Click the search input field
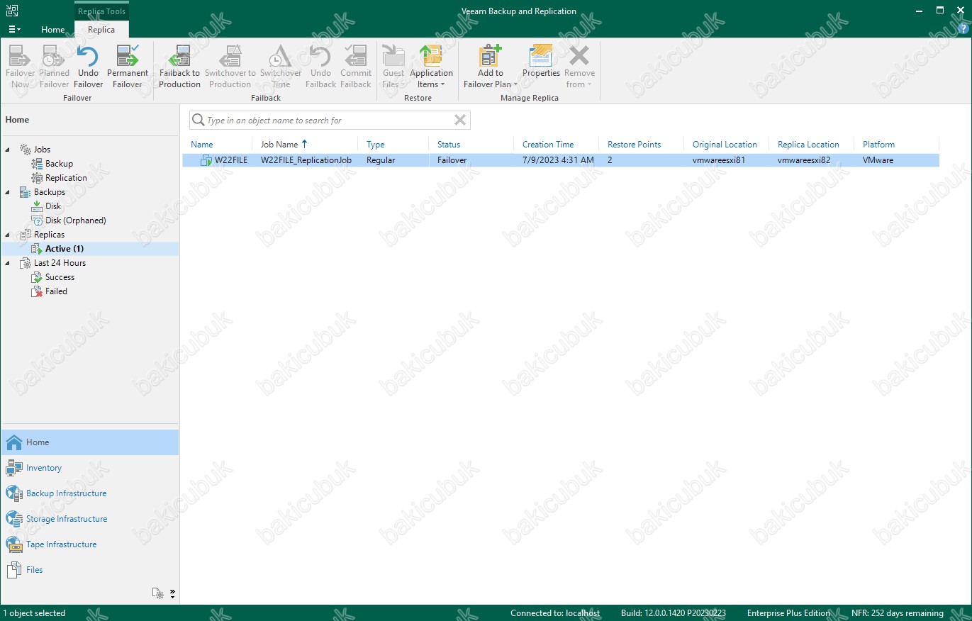 [x=330, y=121]
